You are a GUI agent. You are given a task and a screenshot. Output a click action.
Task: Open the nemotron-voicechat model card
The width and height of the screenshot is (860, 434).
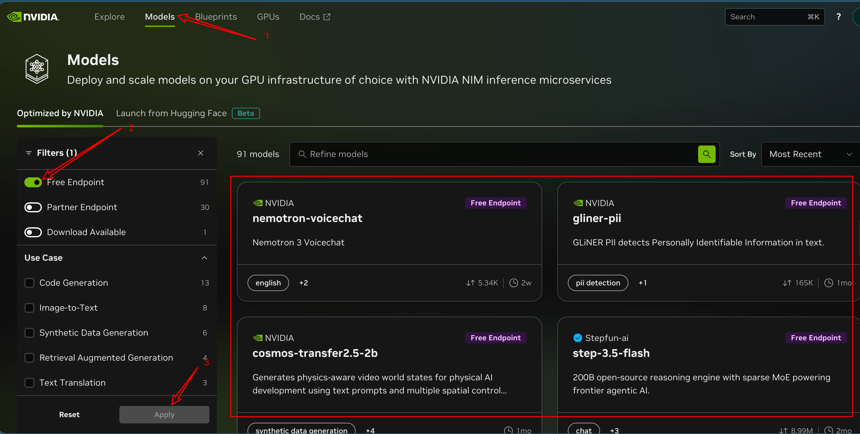point(389,242)
